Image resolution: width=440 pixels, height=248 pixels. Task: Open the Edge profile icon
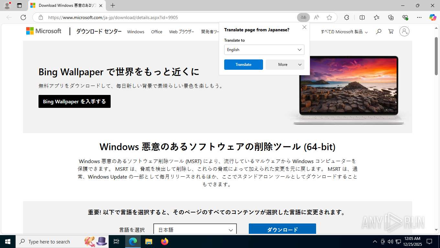pos(7,5)
